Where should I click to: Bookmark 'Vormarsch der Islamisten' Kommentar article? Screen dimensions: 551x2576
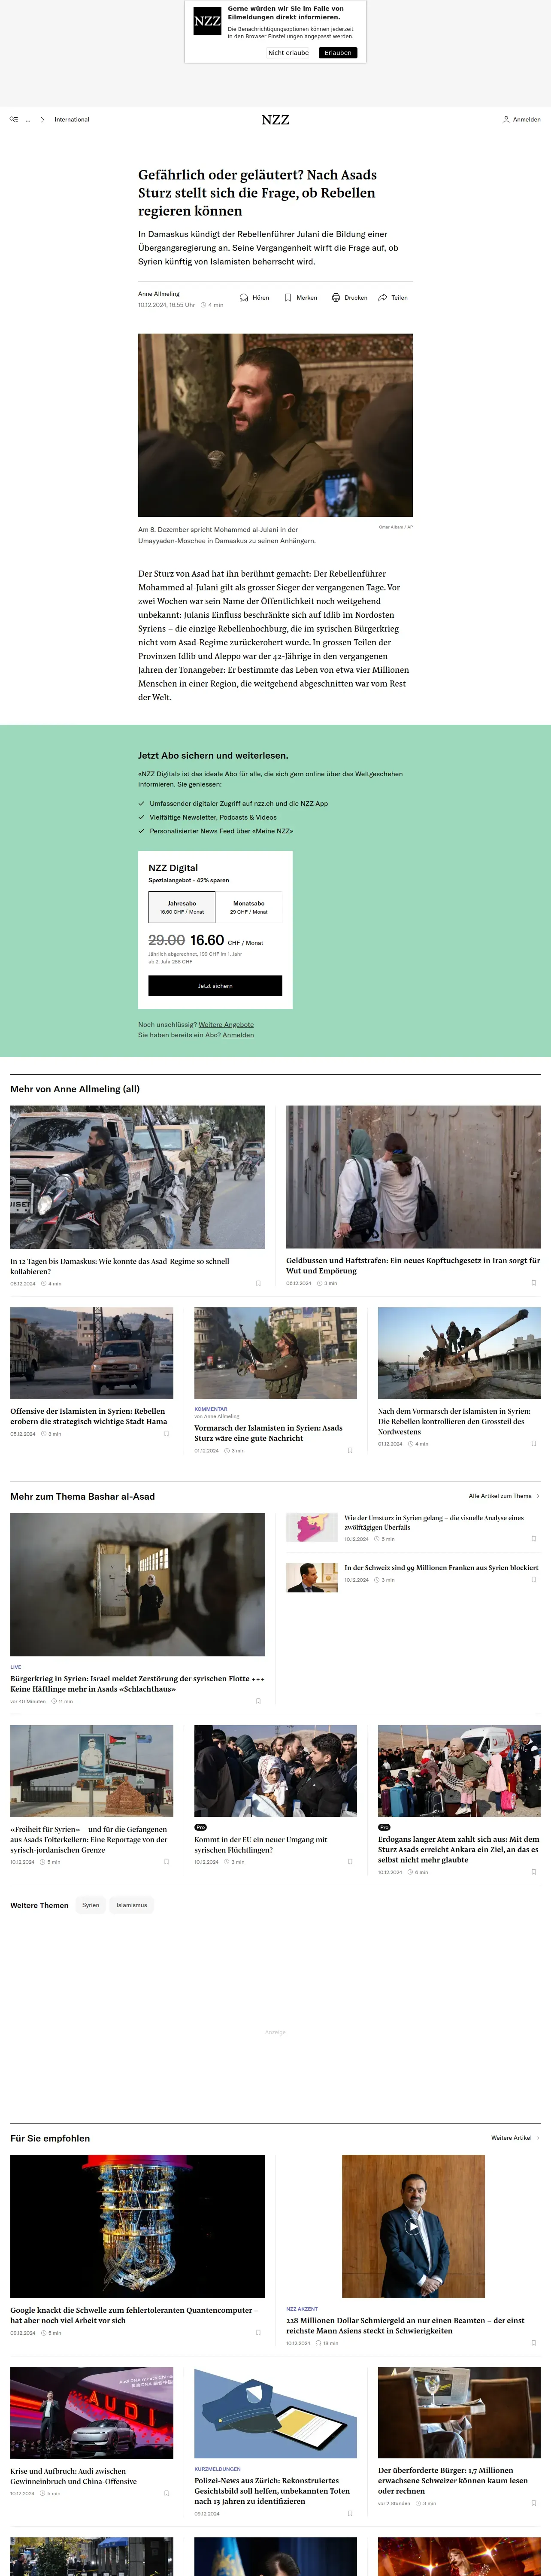tap(350, 1450)
